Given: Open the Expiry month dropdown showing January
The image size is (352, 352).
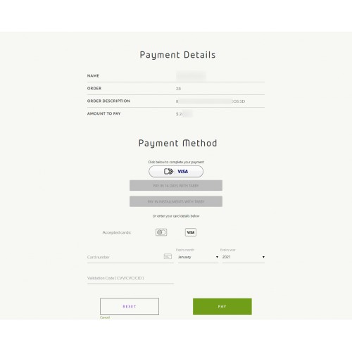Looking at the screenshot, I should point(198,257).
